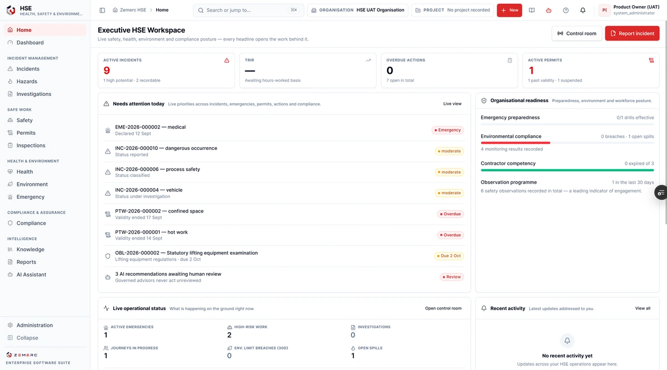Open the documentation book icon in top bar

coord(532,10)
